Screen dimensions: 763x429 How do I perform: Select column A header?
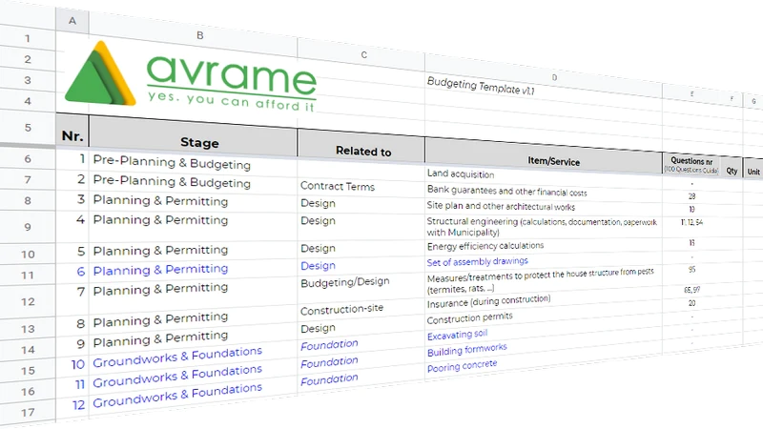coord(72,21)
